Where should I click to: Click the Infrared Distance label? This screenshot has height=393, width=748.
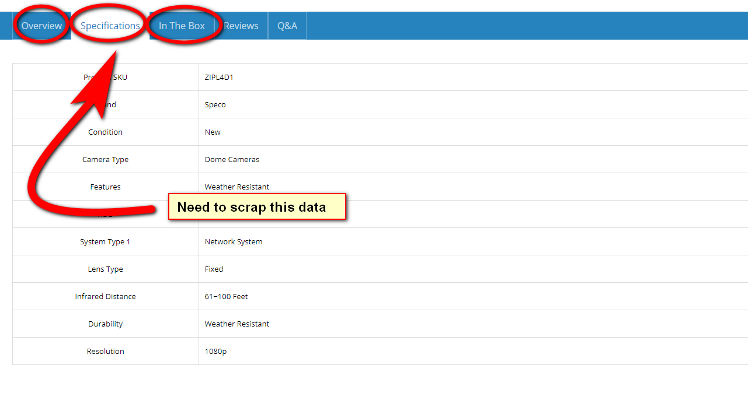click(105, 297)
